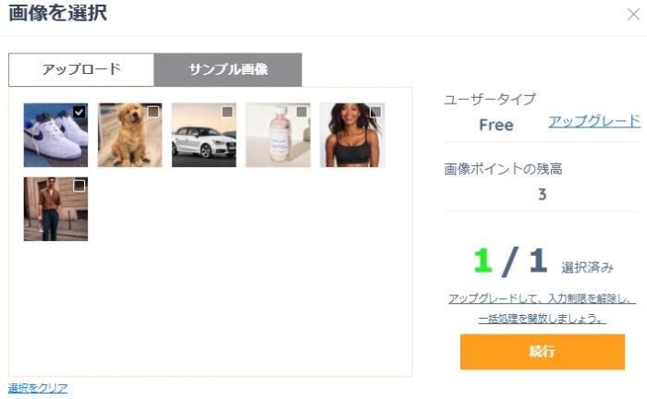The height and width of the screenshot is (399, 647).
Task: Open the アップグレード link beside Free
Action: coord(593,121)
